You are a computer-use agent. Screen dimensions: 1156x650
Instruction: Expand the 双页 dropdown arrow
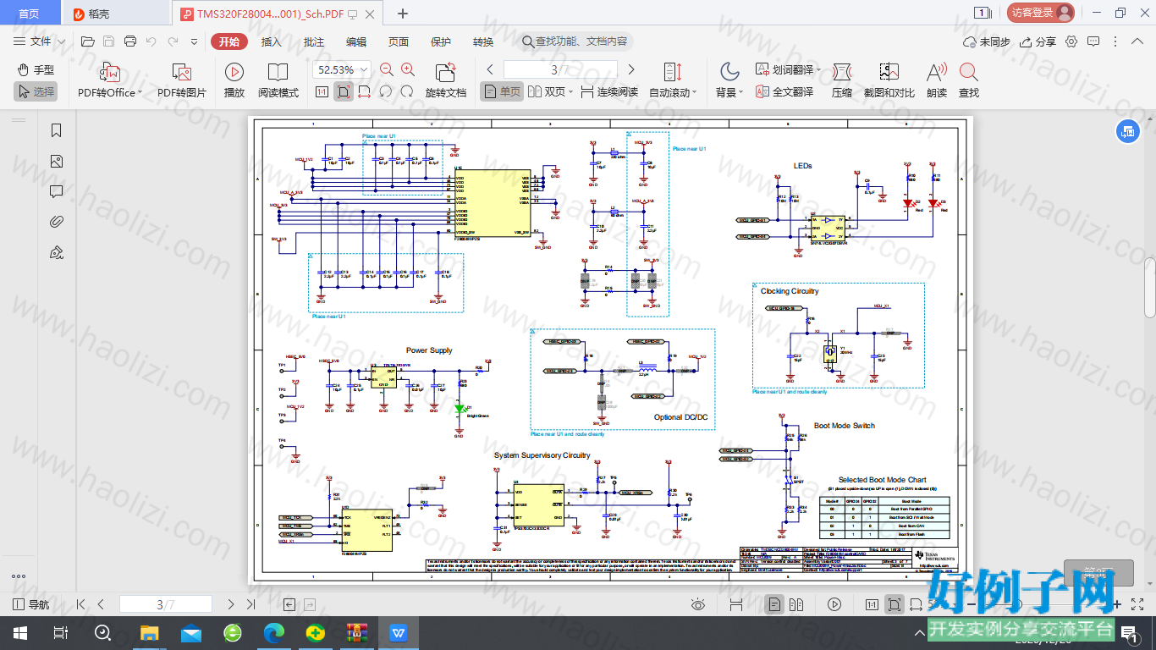(x=571, y=92)
